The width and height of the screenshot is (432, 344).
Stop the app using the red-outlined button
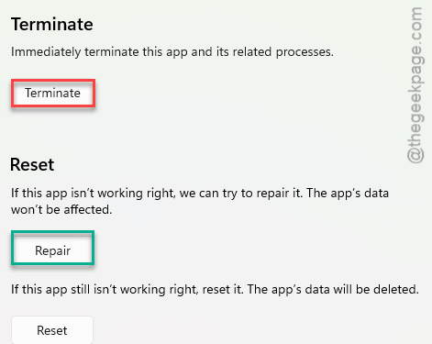[x=53, y=94]
